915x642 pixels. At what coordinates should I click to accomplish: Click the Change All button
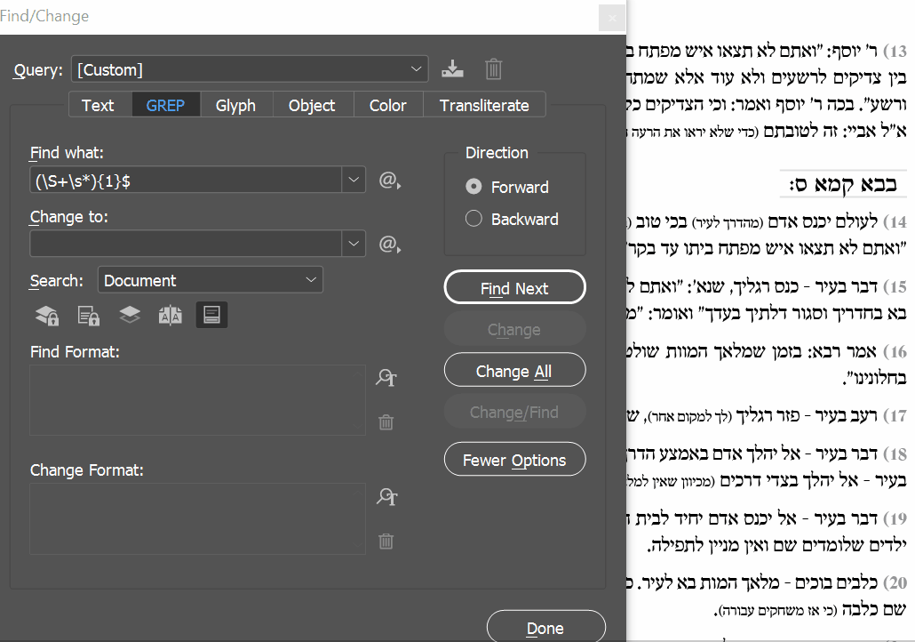click(x=514, y=371)
